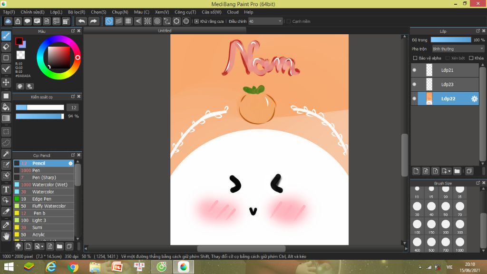Pick brush size 1000 preset
Viewport: 487px width, 274px height.
[x=460, y=244]
